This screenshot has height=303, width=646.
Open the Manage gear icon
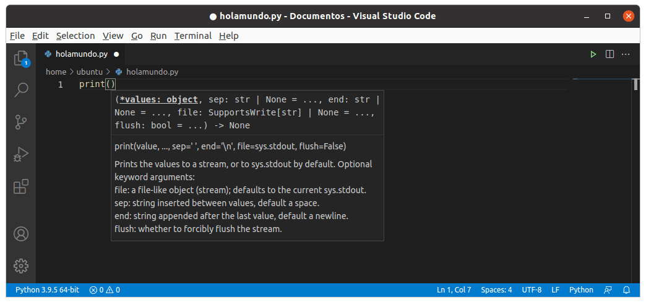click(21, 266)
